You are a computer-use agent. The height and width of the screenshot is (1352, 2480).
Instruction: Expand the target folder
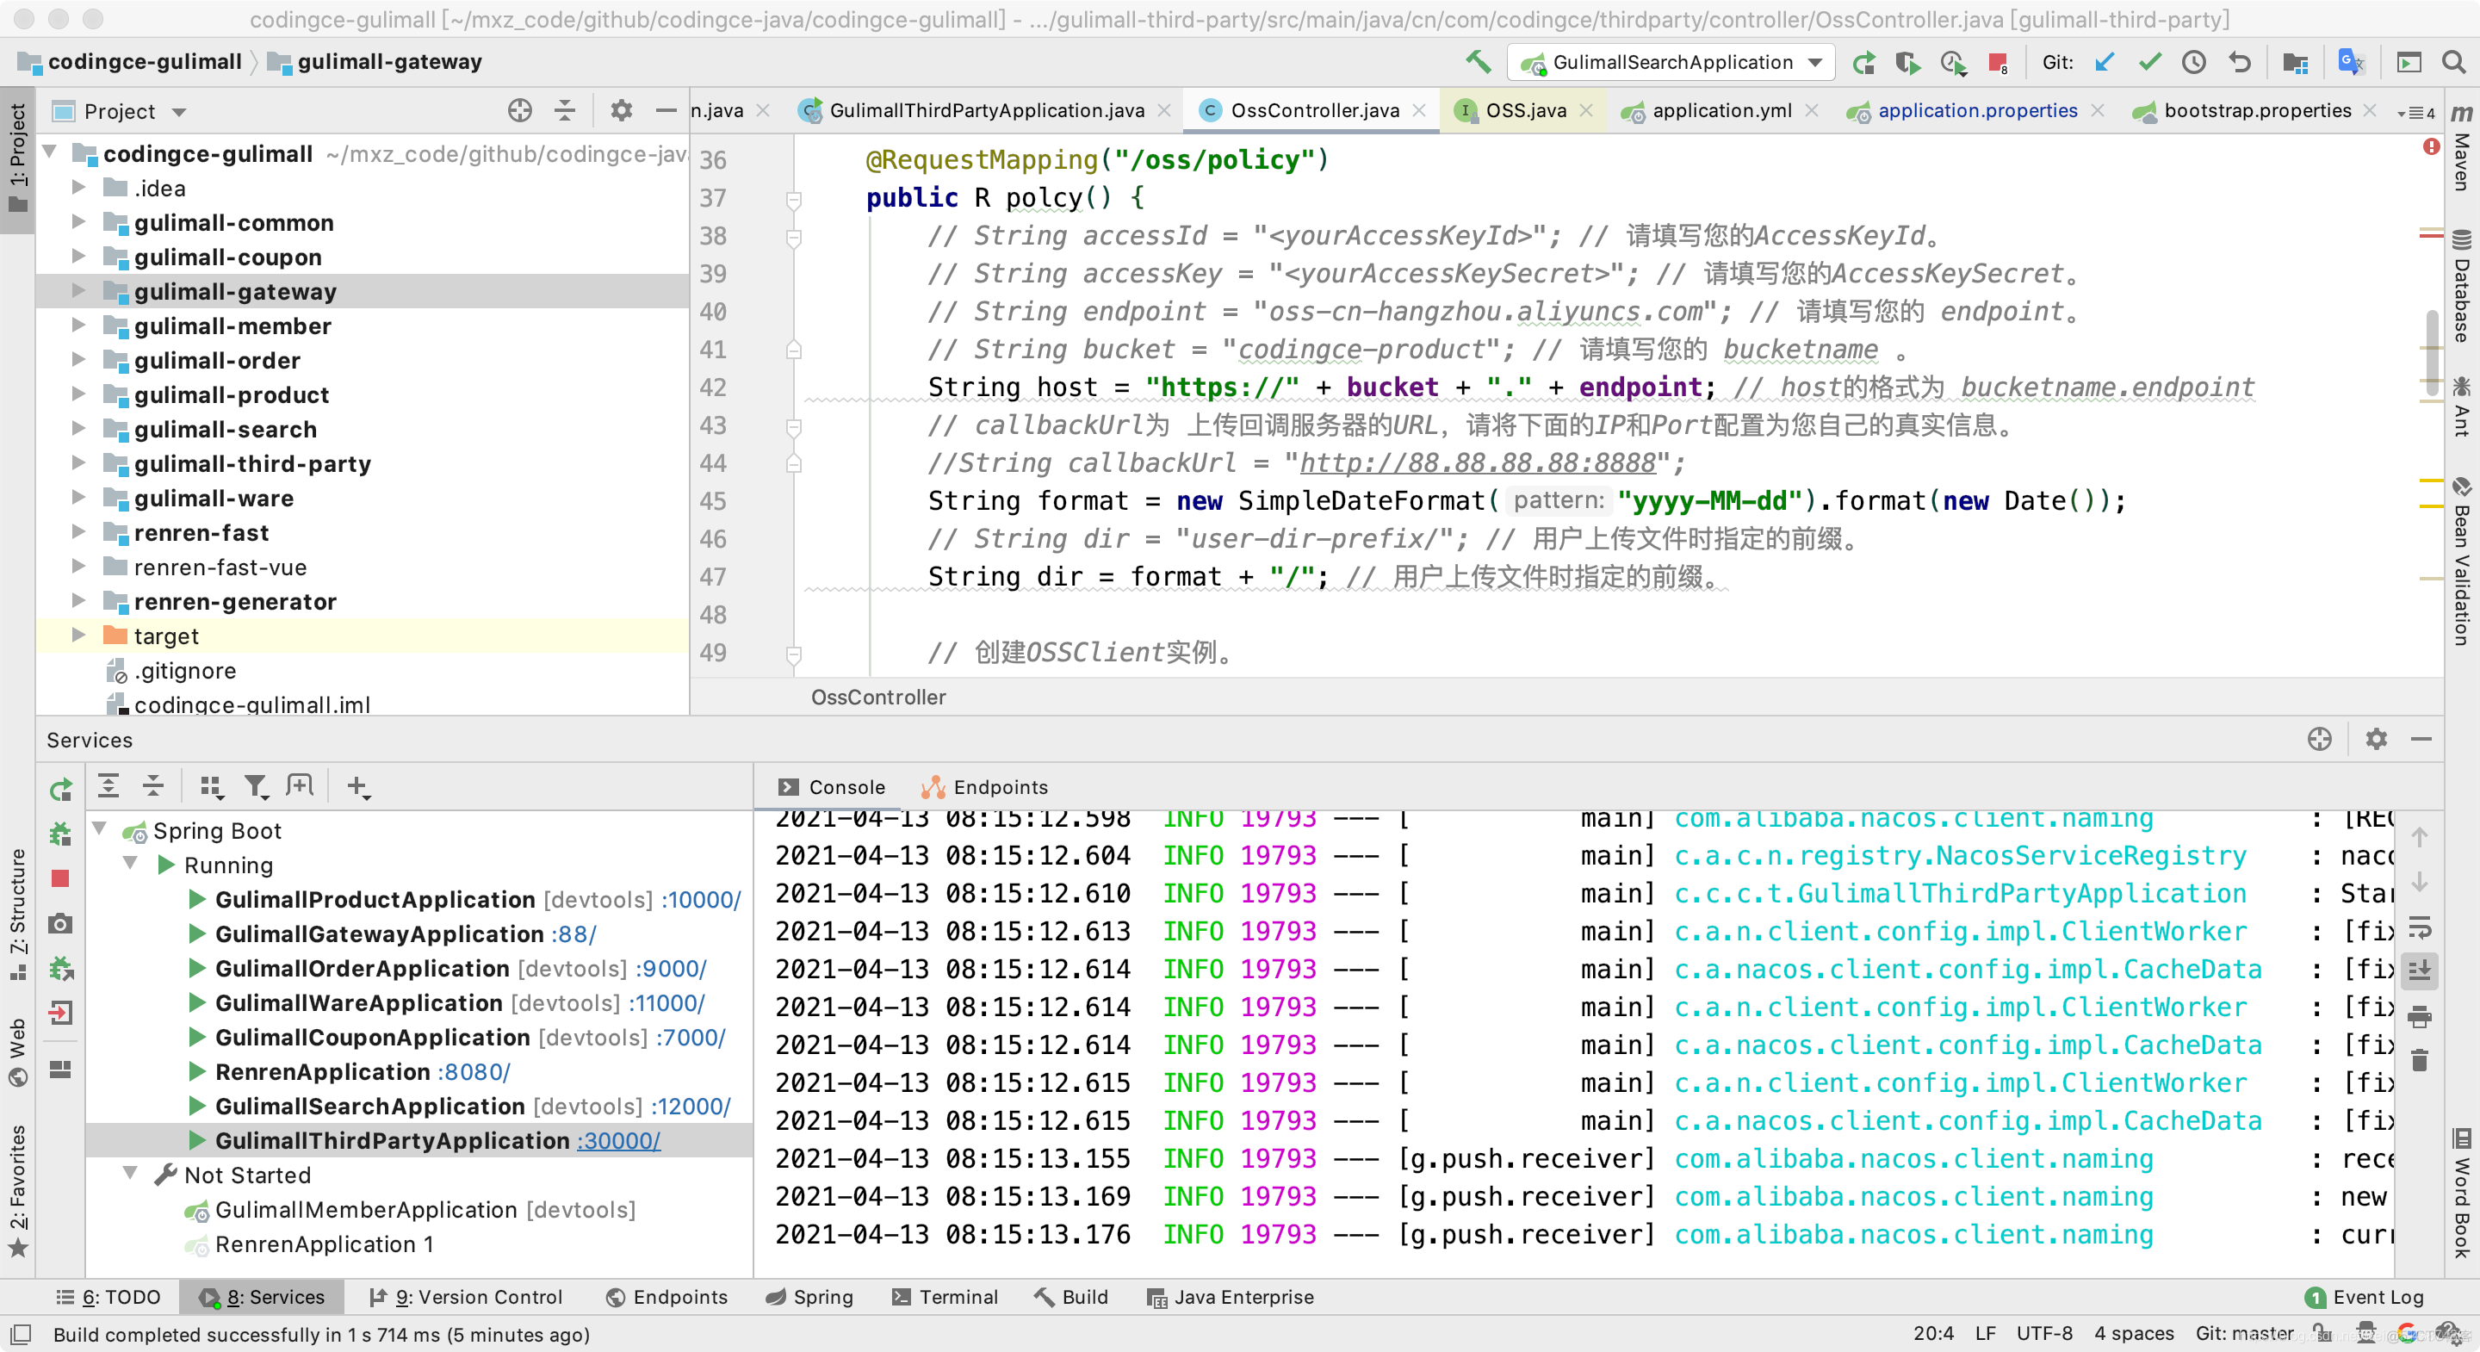(79, 635)
